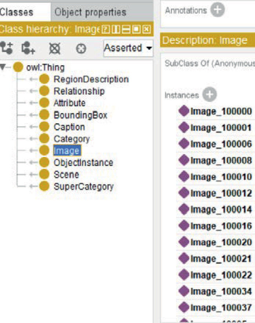Select the RegionDescription class
Image resolution: width=255 pixels, height=323 pixels.
pos(91,79)
